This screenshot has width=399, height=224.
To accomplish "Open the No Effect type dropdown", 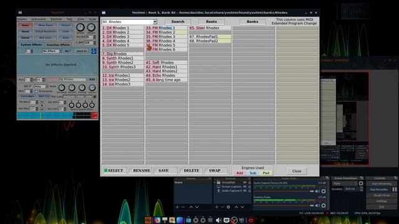I will click(x=52, y=51).
